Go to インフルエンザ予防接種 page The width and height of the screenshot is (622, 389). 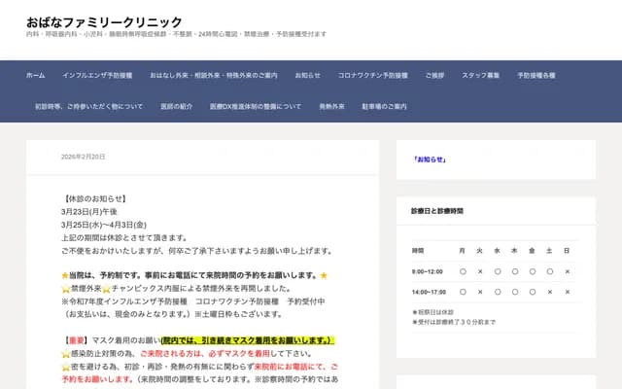point(97,75)
